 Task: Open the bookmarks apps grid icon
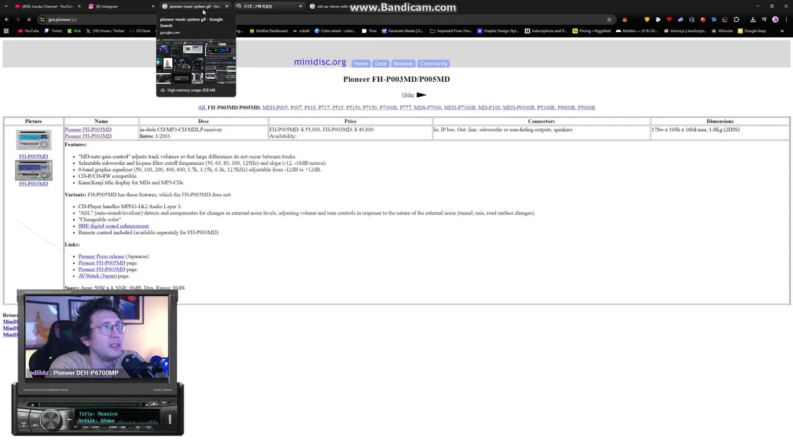(x=6, y=31)
